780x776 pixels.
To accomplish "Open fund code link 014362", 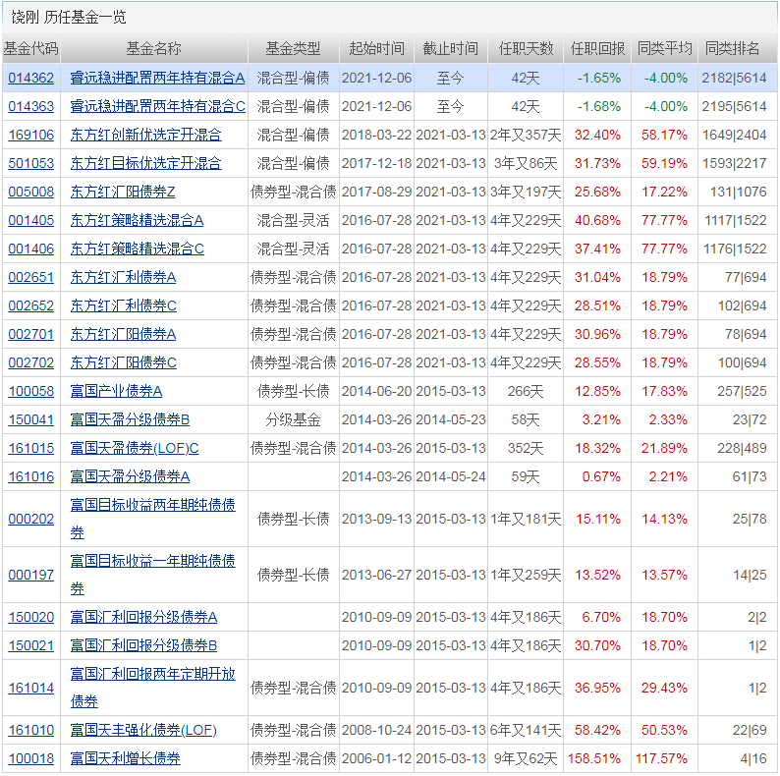I will click(x=31, y=78).
